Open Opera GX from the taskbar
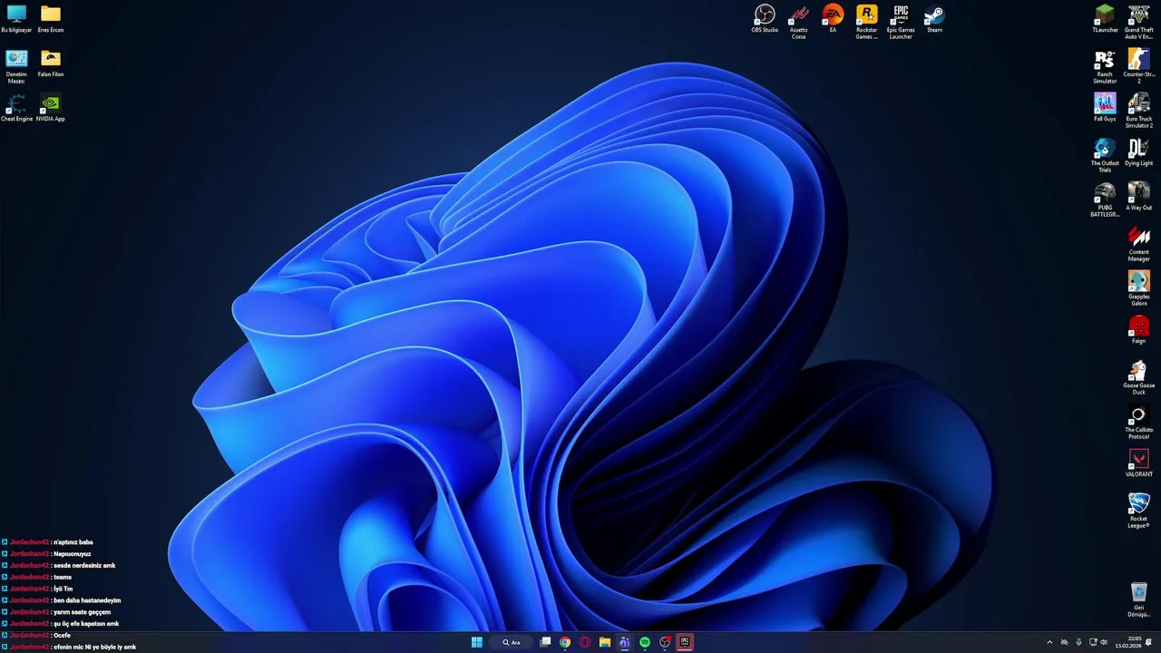This screenshot has width=1161, height=653. [585, 642]
